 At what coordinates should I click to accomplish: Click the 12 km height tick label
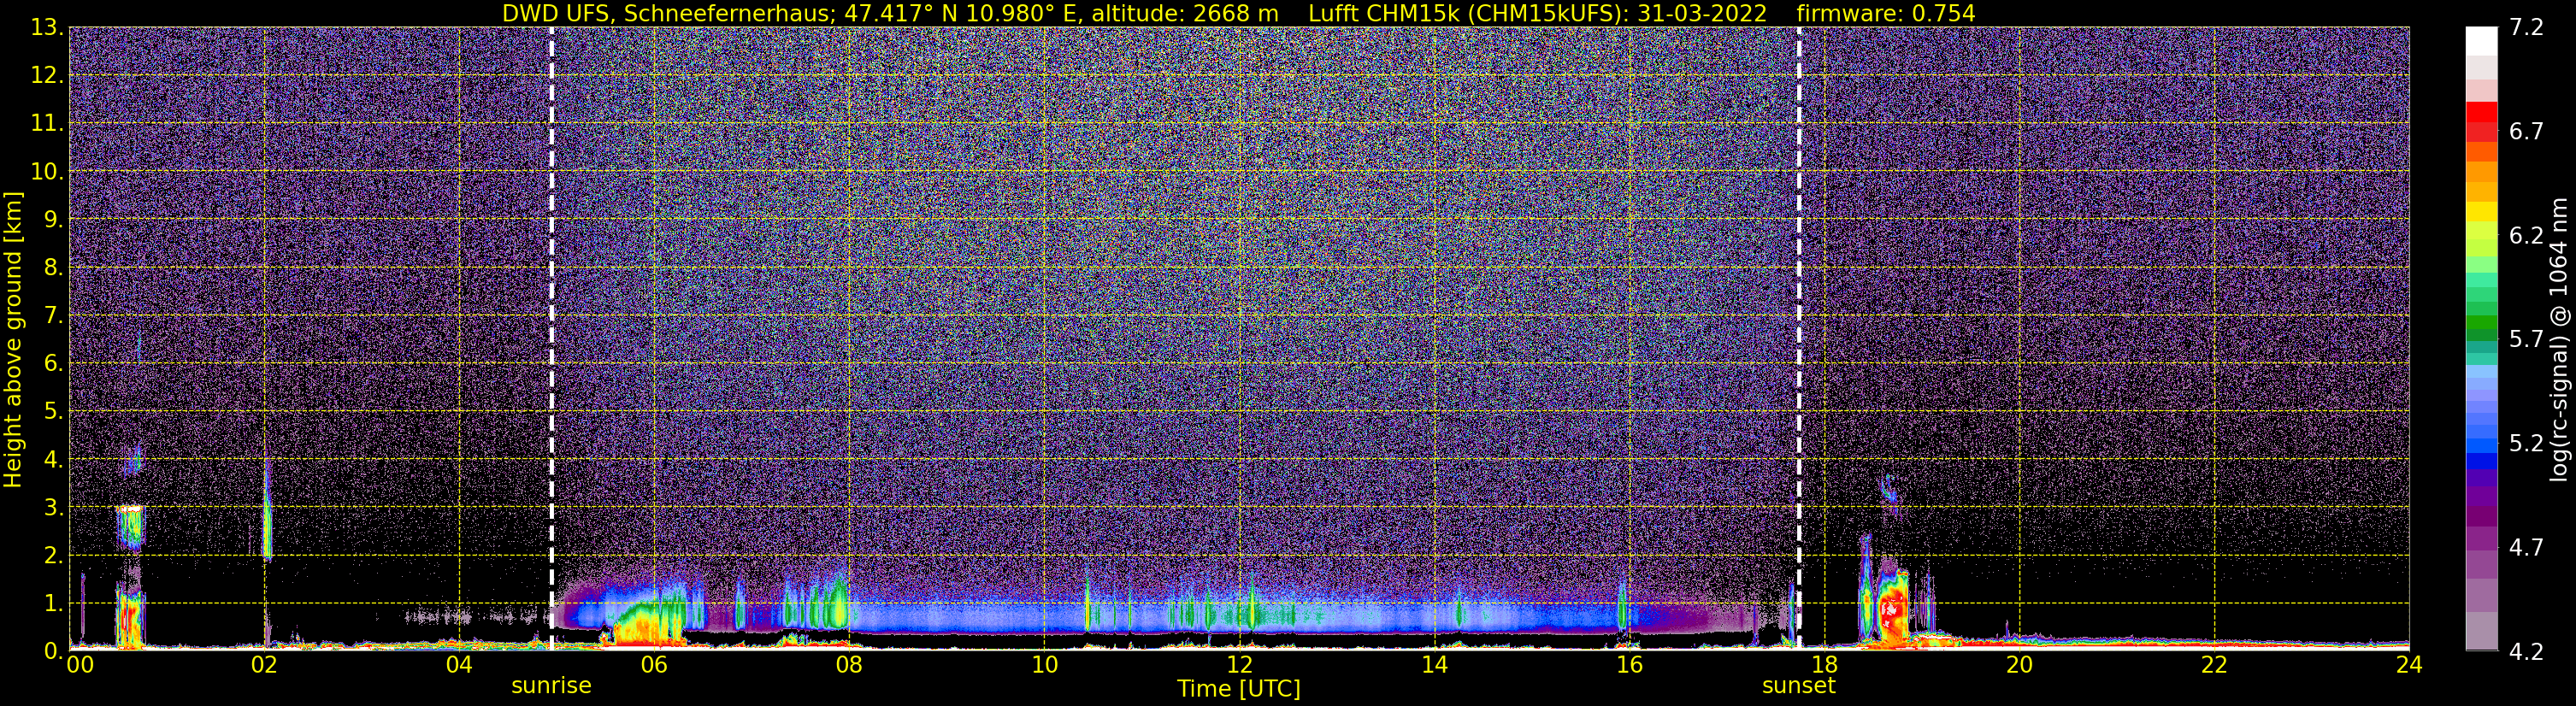[46, 76]
